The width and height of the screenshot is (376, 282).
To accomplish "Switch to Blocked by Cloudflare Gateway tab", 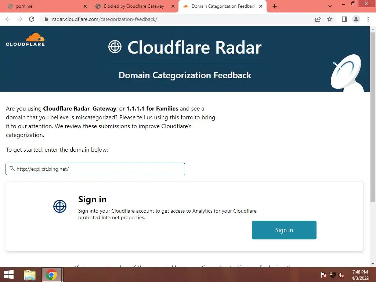I will tap(134, 7).
